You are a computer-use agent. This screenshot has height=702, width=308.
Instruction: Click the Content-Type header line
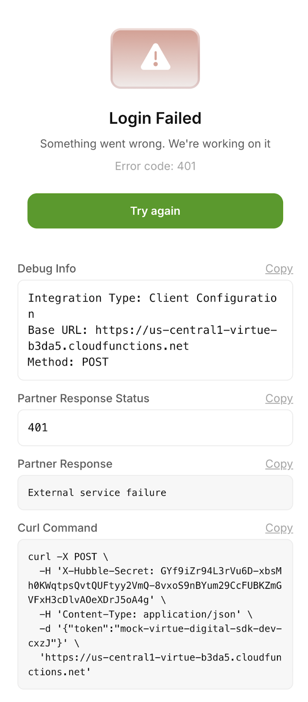click(145, 614)
